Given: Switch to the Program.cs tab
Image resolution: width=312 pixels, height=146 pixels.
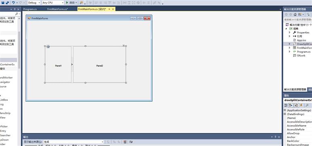Looking at the screenshot, I should pyautogui.click(x=30, y=9).
